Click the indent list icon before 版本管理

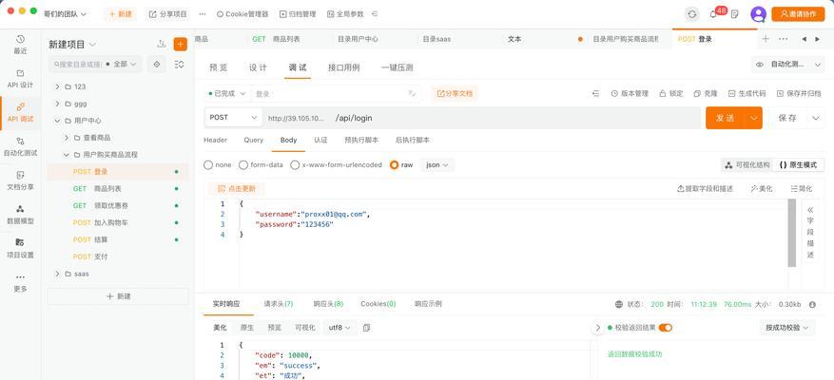click(595, 93)
